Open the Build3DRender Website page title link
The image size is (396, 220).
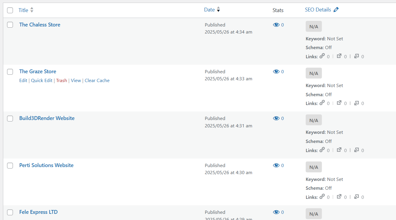(47, 118)
